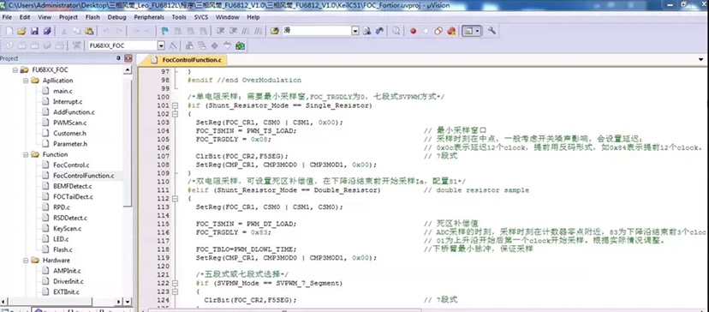Close the Project panel with its X
The width and height of the screenshot is (709, 312).
(x=128, y=58)
